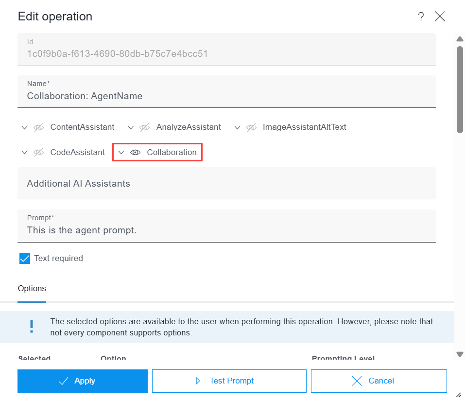Toggle Collaboration visibility eye icon

[136, 153]
